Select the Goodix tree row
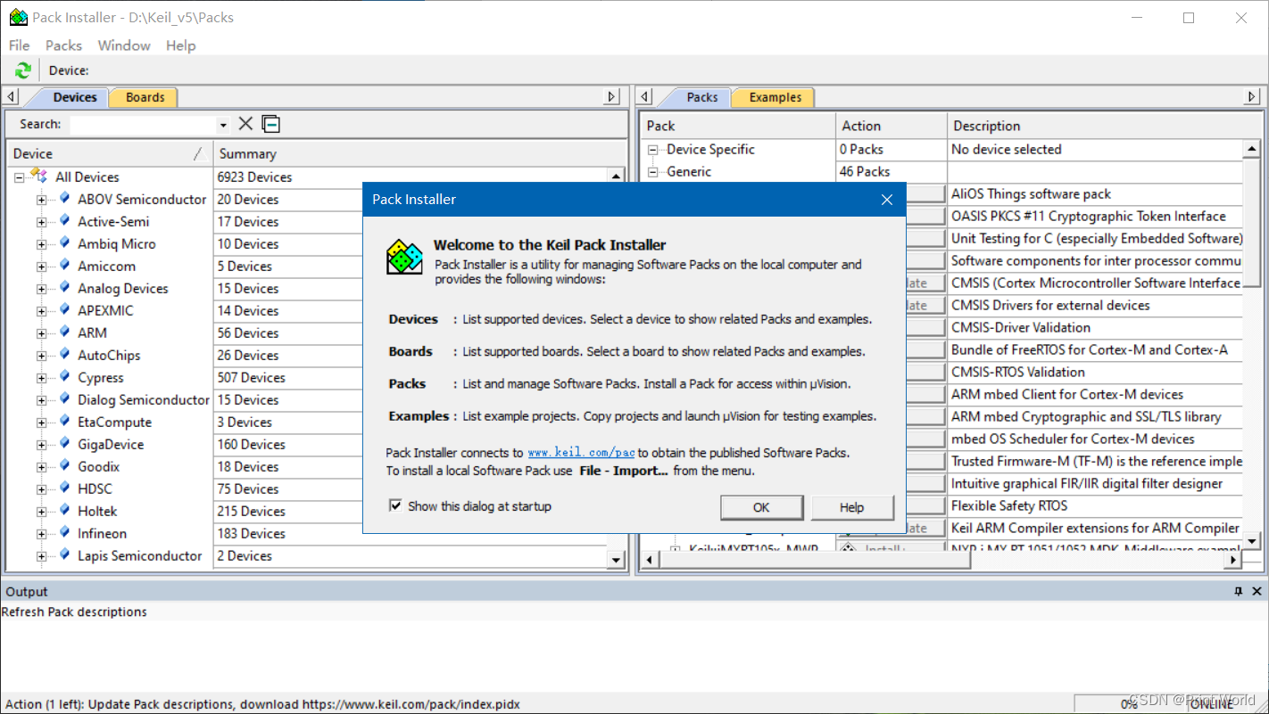The width and height of the screenshot is (1269, 714). click(x=98, y=466)
